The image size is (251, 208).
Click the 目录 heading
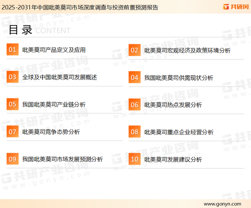coord(20,30)
